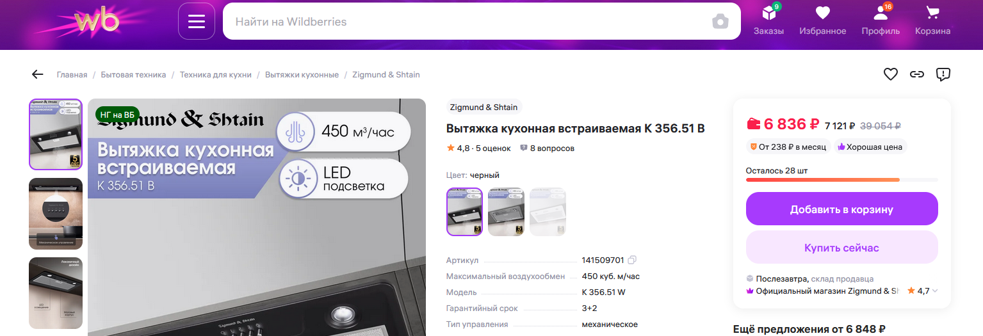Viewport: 983px width, 336px height.
Task: Open Бытовая техника breadcrumb
Action: pos(133,75)
